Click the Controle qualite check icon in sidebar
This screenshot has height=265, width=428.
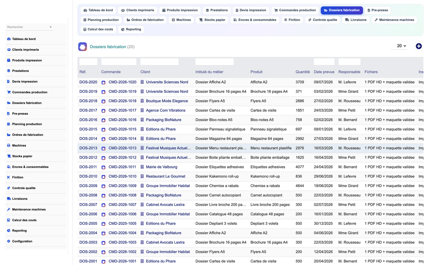click(9, 188)
